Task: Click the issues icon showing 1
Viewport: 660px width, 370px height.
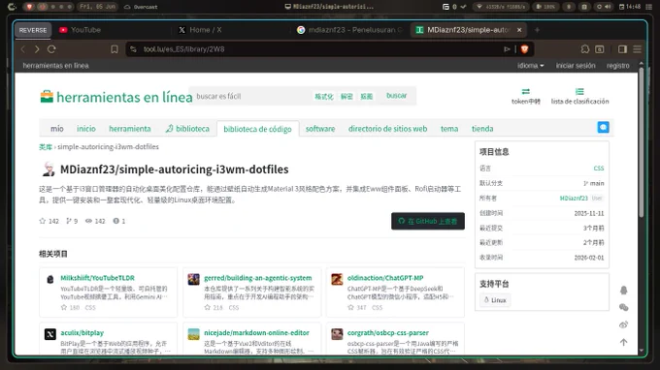Action: click(116, 221)
